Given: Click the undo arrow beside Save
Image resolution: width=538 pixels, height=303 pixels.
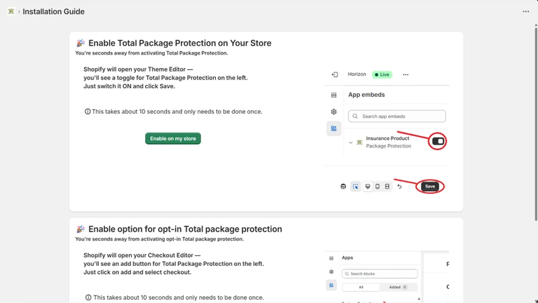Looking at the screenshot, I should point(399,187).
